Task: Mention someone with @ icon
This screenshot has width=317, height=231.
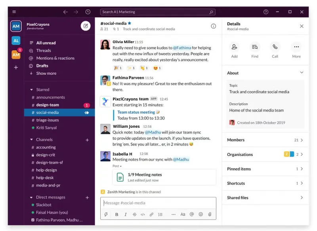Action: click(192, 214)
